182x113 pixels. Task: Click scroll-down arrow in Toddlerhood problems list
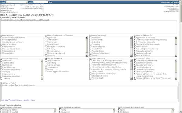tap(87, 55)
